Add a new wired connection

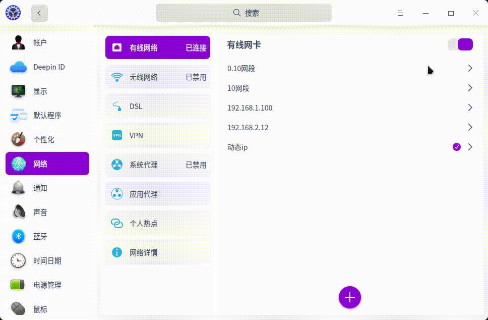350,297
